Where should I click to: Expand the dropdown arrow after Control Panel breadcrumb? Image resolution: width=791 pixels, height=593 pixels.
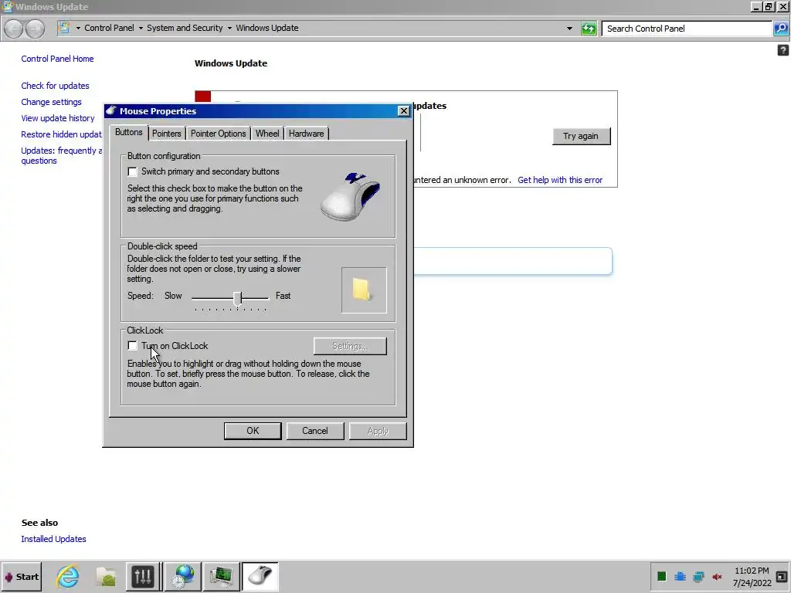(x=141, y=29)
